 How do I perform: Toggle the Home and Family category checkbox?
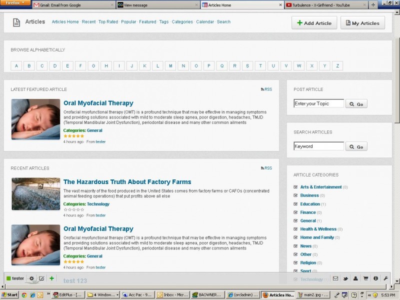pos(295,237)
